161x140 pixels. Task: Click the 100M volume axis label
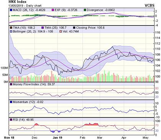(x=4, y=68)
